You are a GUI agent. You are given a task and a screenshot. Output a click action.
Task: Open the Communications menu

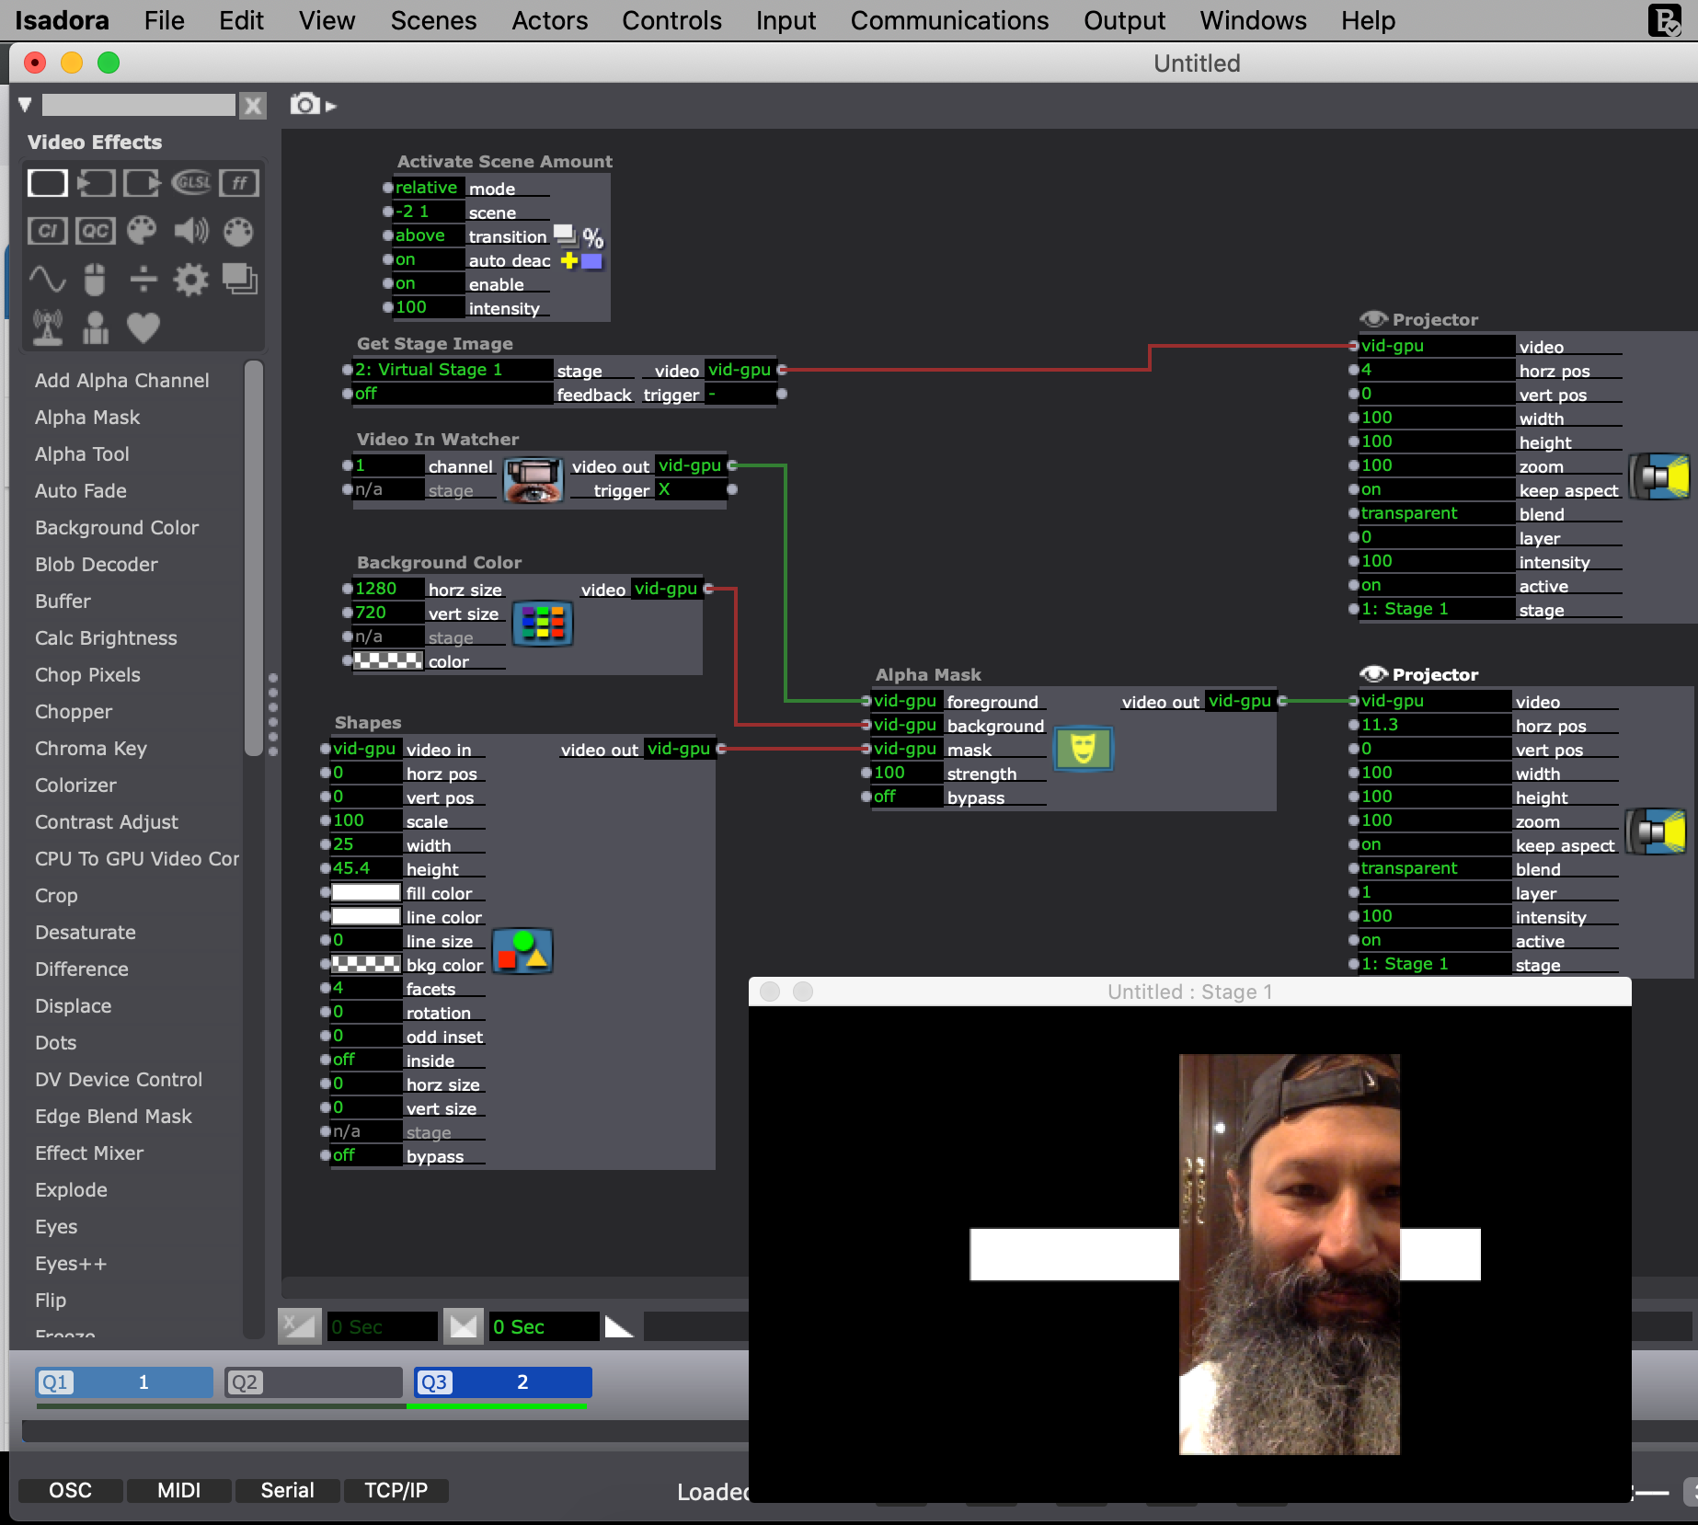[948, 20]
